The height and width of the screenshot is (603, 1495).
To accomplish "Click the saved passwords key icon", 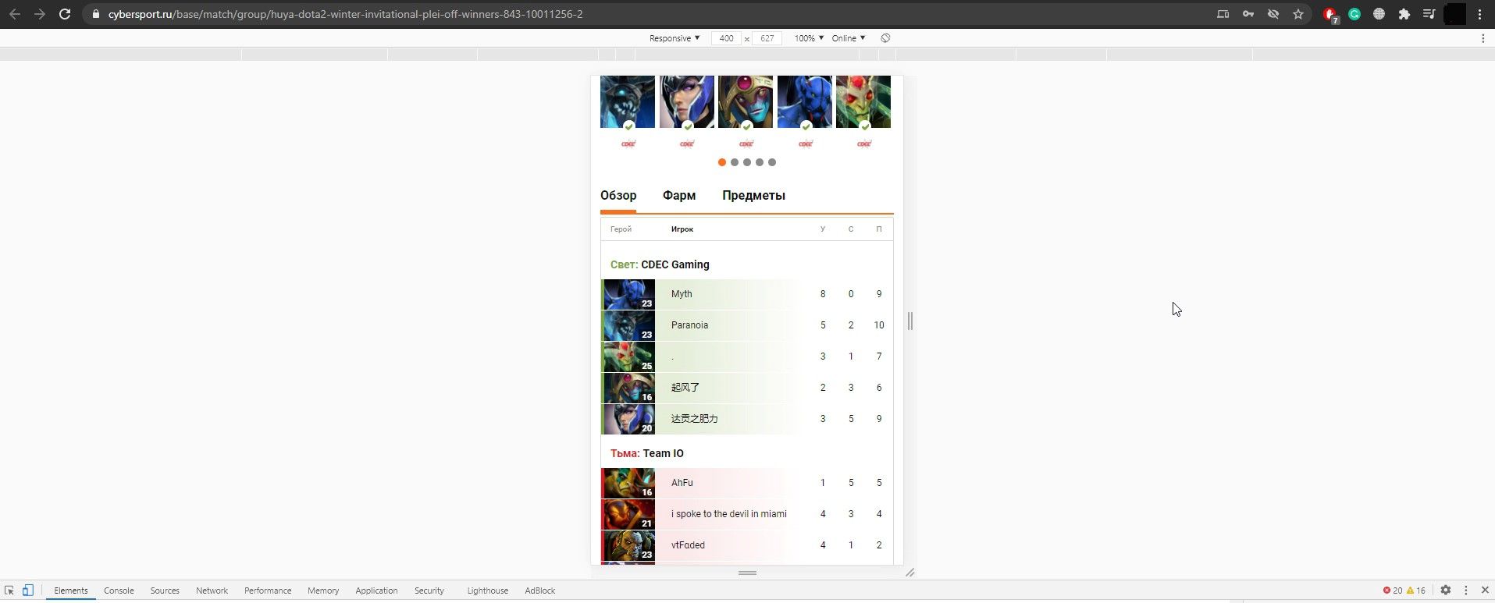I will coord(1248,14).
